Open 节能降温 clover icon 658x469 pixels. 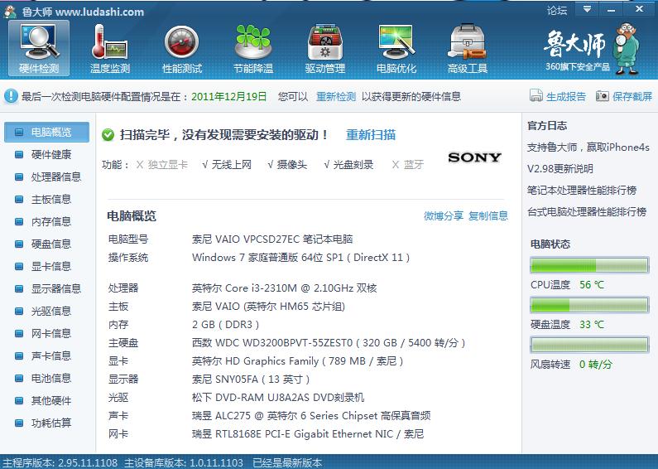(253, 48)
